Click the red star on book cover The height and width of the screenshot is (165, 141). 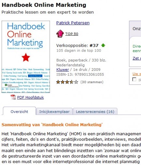tap(26, 58)
